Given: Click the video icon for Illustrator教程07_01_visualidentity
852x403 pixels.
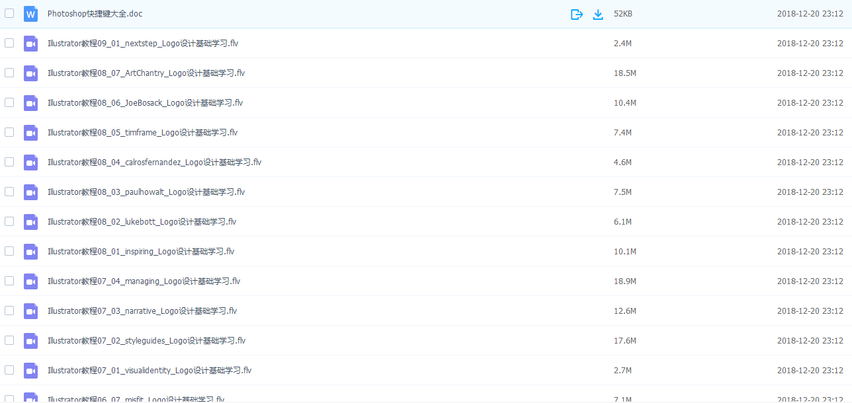Looking at the screenshot, I should tap(30, 371).
